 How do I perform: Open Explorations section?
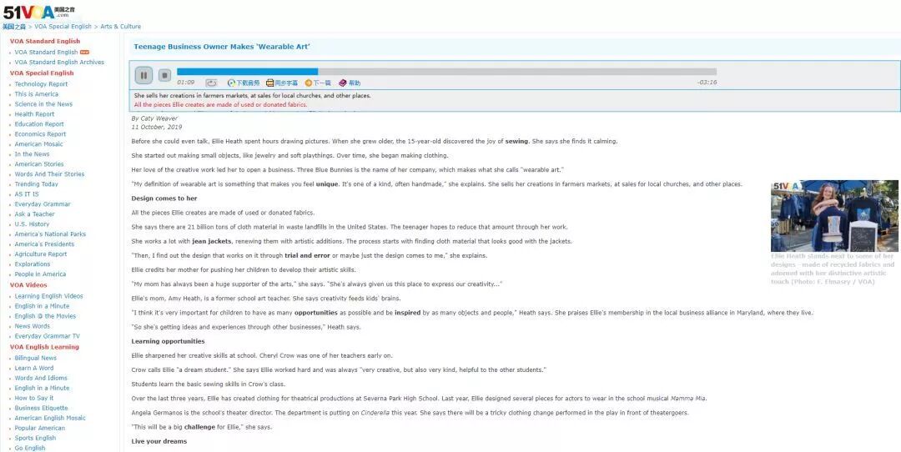(33, 264)
